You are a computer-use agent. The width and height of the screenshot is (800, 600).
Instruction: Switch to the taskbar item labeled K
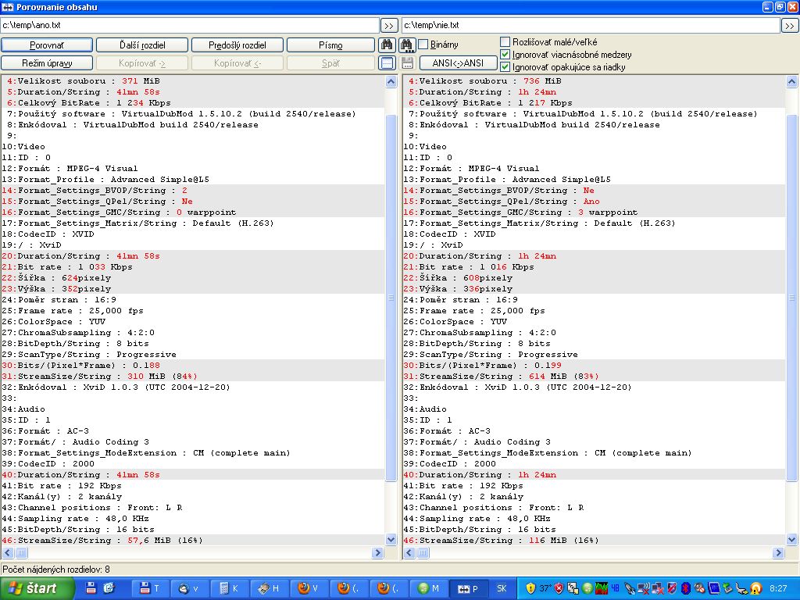[229, 587]
